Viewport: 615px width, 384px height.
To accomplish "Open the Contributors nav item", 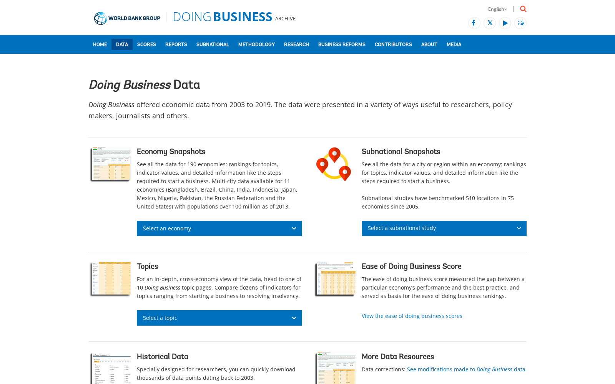I will (393, 45).
